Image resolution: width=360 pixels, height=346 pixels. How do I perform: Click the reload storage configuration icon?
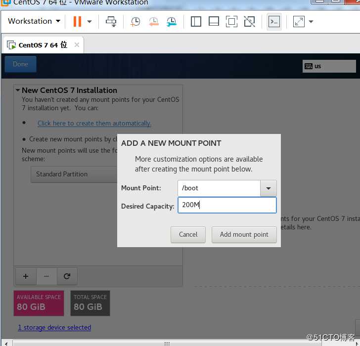(67, 276)
